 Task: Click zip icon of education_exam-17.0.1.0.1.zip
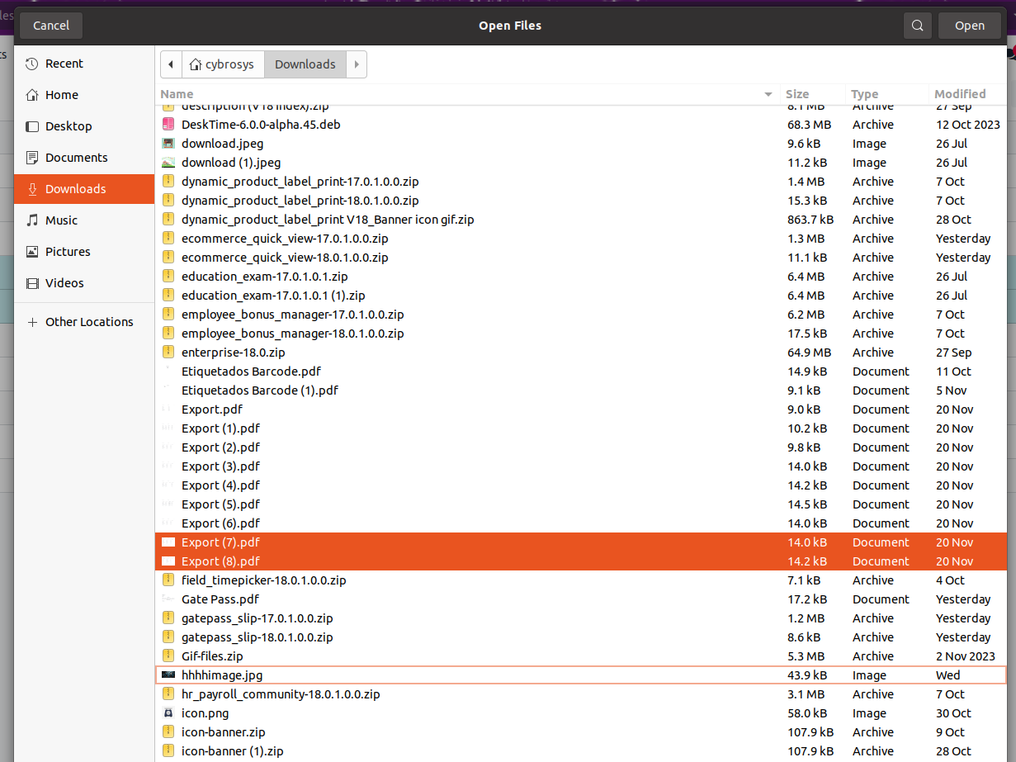[168, 277]
